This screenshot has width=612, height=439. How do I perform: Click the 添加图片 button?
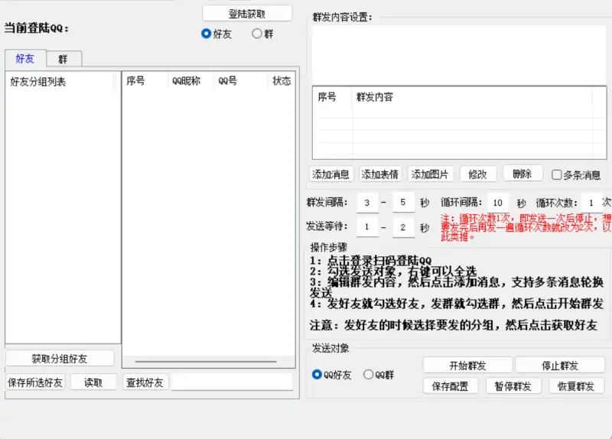click(x=430, y=174)
